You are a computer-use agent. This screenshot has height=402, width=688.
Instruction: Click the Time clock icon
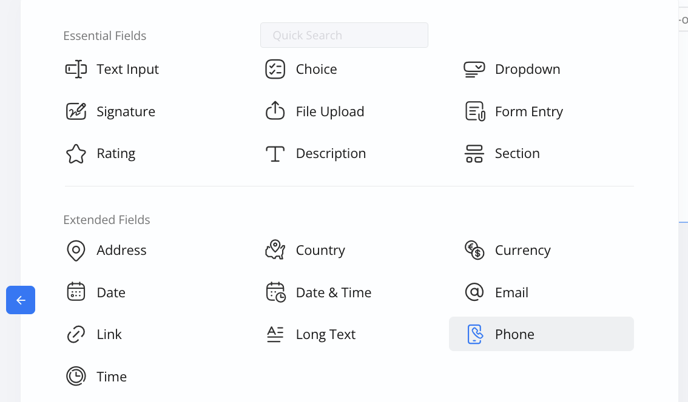pos(76,377)
